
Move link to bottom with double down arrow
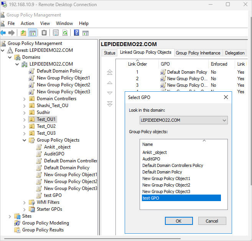pos(110,104)
